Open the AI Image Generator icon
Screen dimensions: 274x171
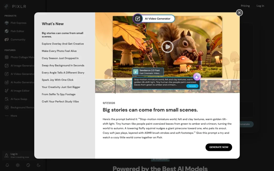(x=7, y=66)
